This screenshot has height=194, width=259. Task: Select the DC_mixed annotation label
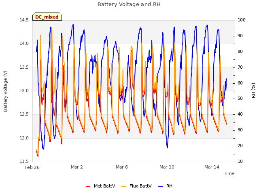pyautogui.click(x=47, y=17)
